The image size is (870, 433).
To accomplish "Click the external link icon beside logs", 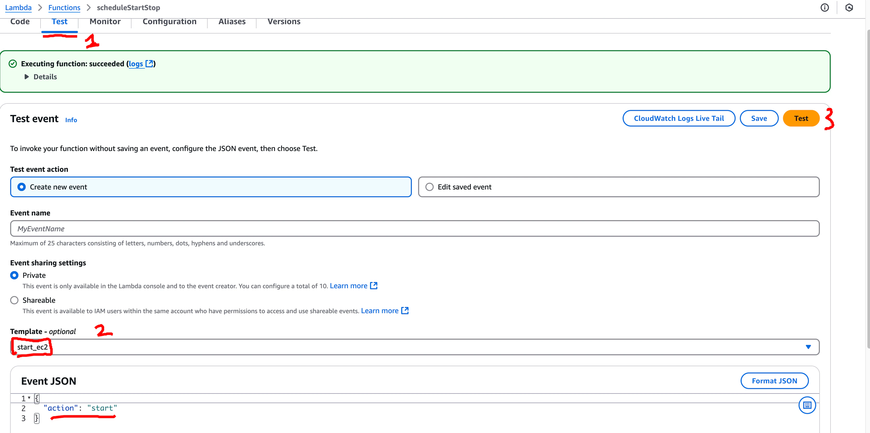I will [149, 63].
